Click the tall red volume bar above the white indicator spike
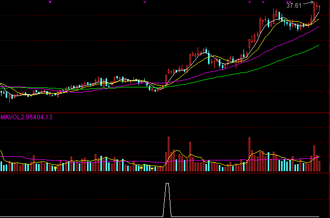This screenshot has height=218, width=330. click(168, 154)
